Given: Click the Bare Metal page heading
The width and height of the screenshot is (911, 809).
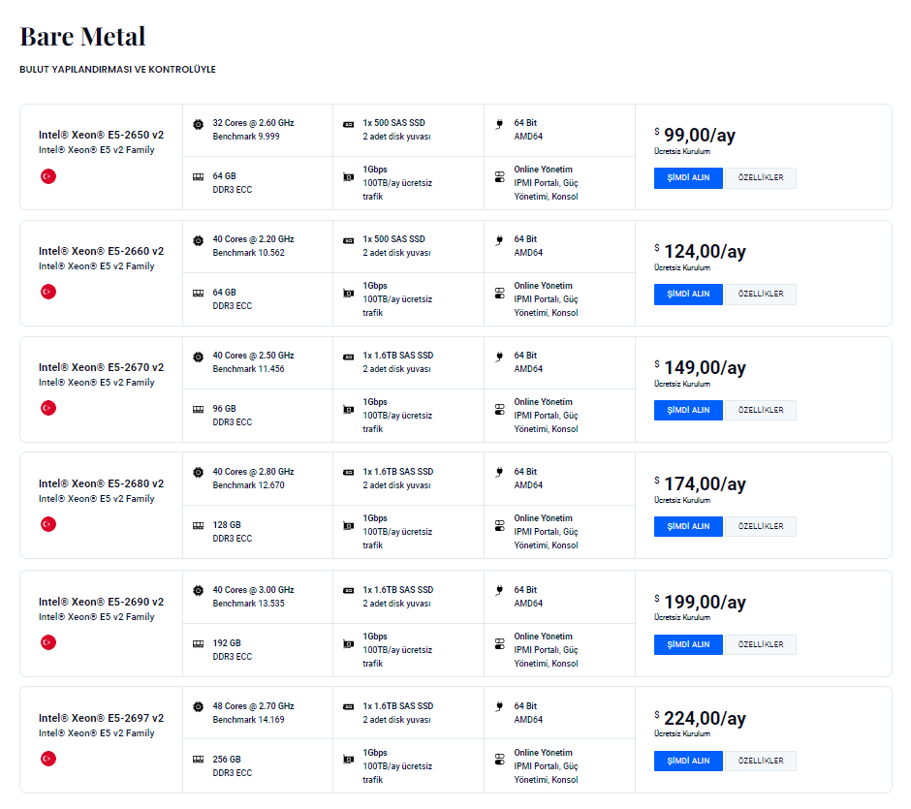Looking at the screenshot, I should click(82, 37).
